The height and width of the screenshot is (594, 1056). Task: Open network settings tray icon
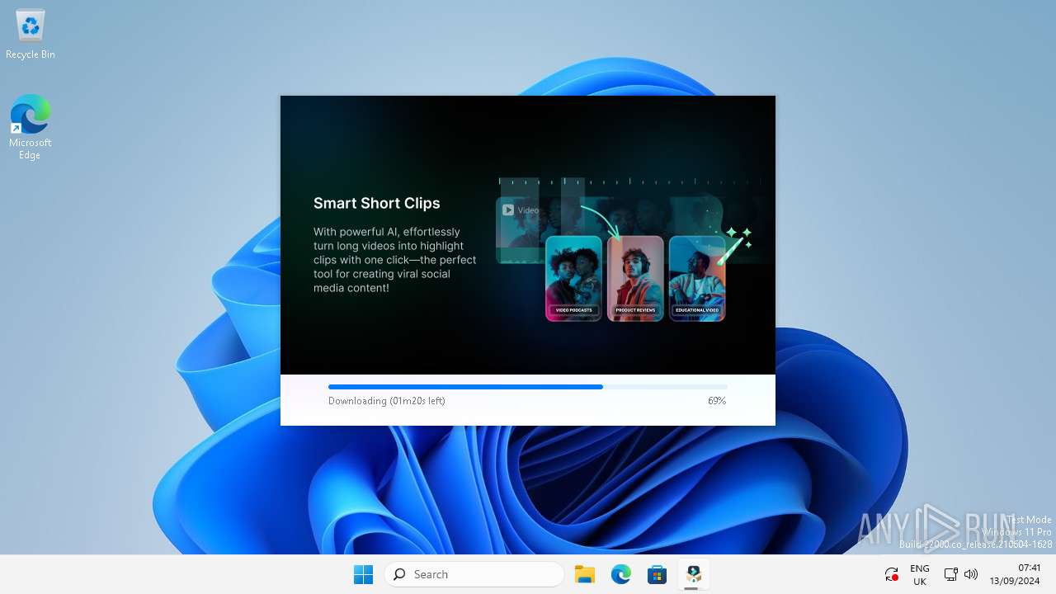[950, 574]
